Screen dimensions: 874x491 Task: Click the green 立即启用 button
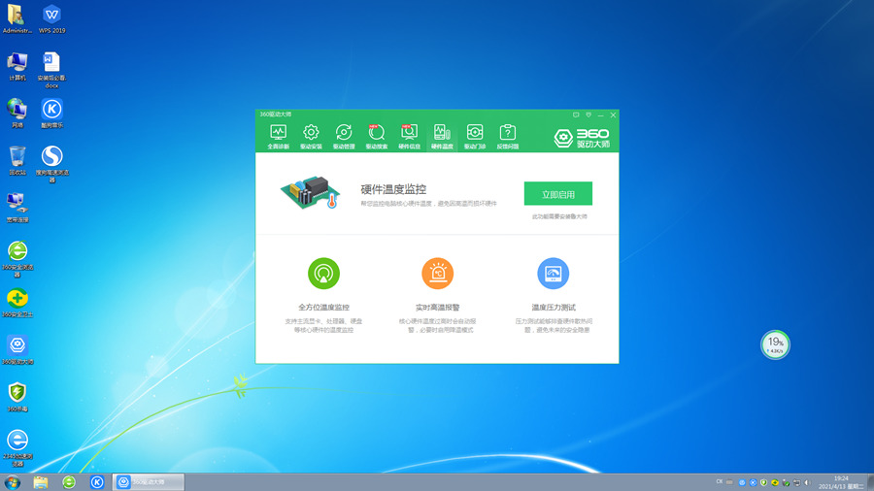[557, 194]
